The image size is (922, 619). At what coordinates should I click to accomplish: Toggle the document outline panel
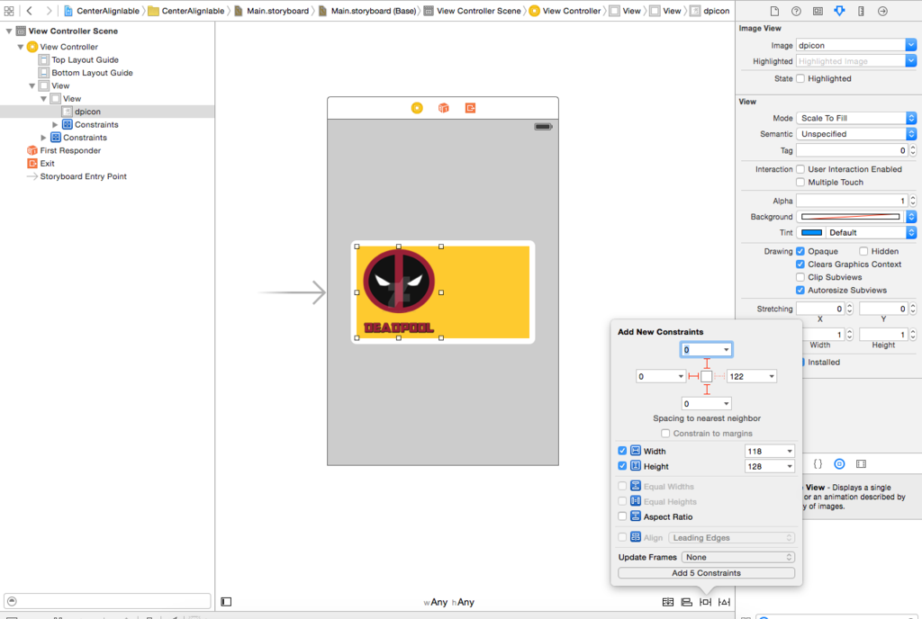coord(226,601)
